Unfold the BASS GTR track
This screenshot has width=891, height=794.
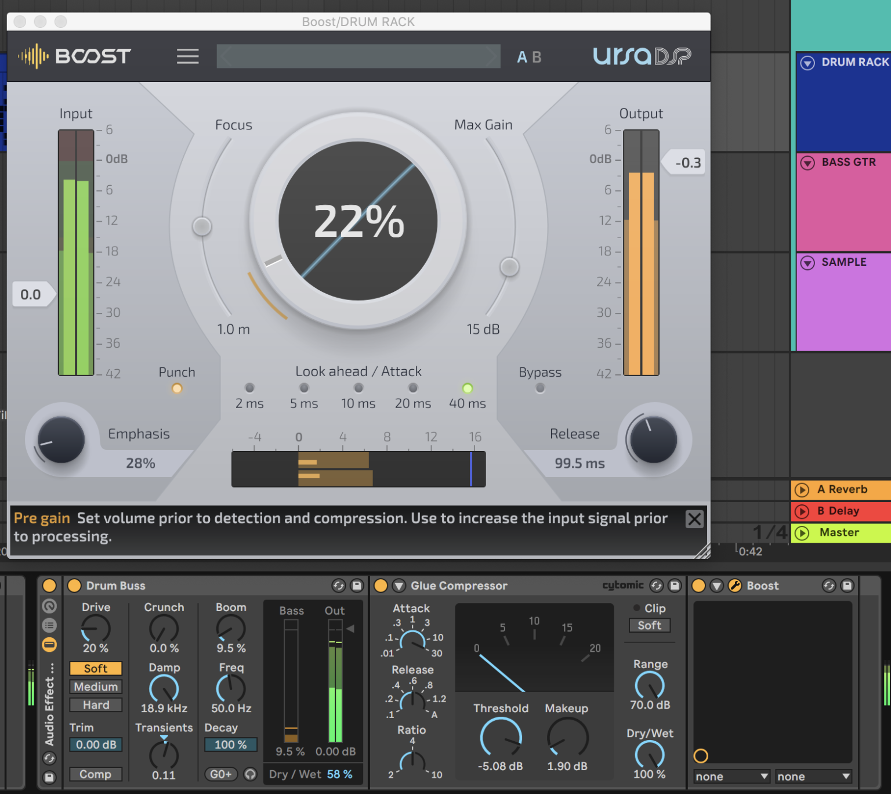coord(807,163)
